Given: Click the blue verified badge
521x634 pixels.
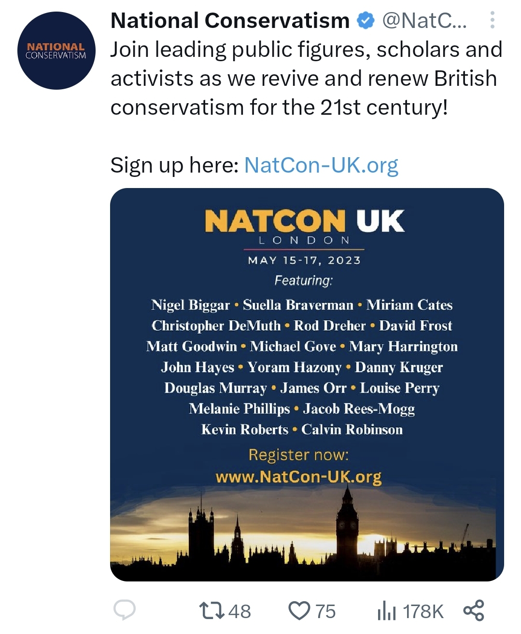Looking at the screenshot, I should click(366, 21).
